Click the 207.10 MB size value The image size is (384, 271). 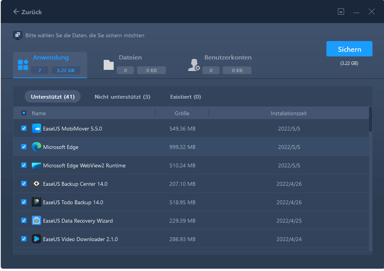(182, 184)
